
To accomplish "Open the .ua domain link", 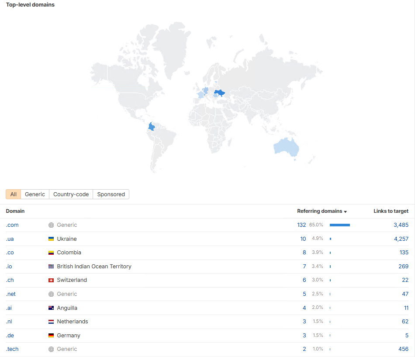I will click(10, 239).
